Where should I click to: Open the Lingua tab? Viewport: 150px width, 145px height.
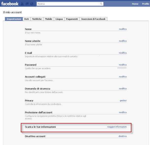pos(59,19)
